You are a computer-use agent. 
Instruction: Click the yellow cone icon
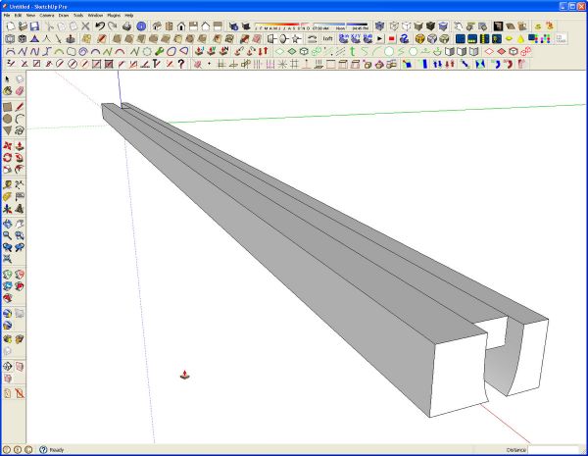[521, 38]
